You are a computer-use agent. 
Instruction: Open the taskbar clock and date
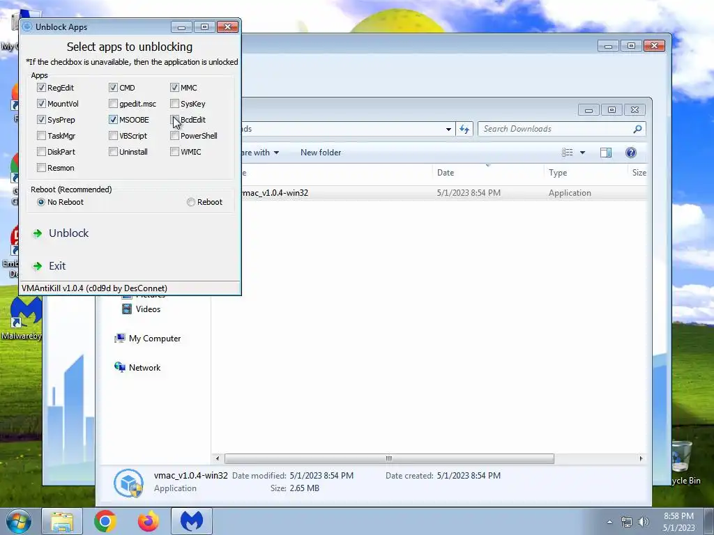coord(678,522)
